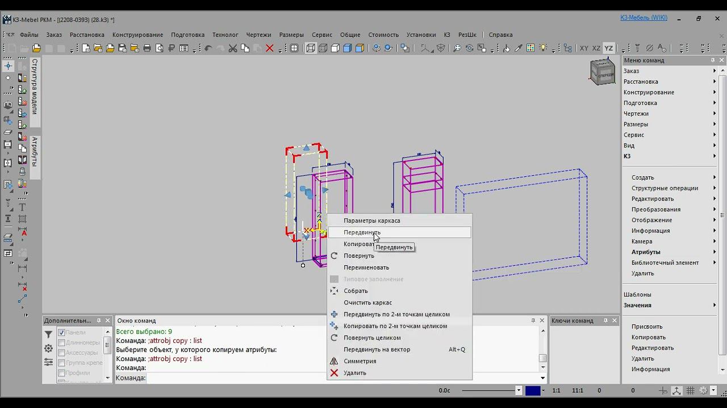
Task: Open the Чертежи menu in menu bar
Action: [258, 35]
